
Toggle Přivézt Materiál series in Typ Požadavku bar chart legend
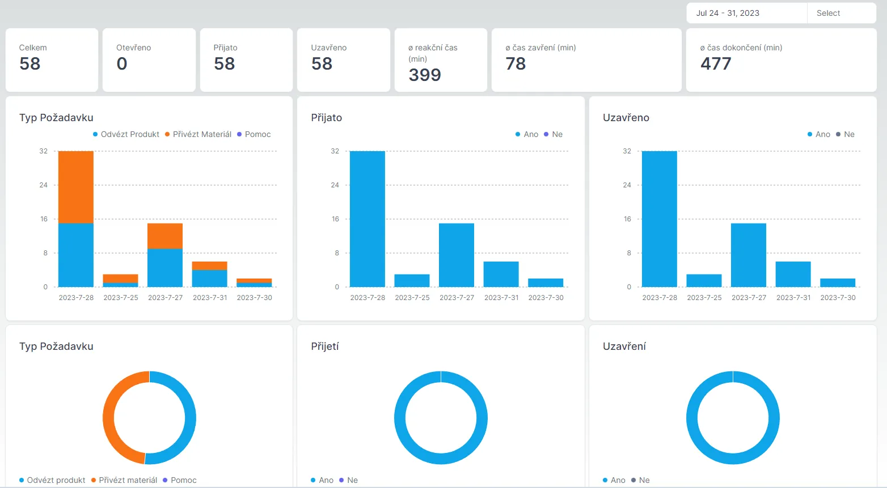click(x=198, y=134)
